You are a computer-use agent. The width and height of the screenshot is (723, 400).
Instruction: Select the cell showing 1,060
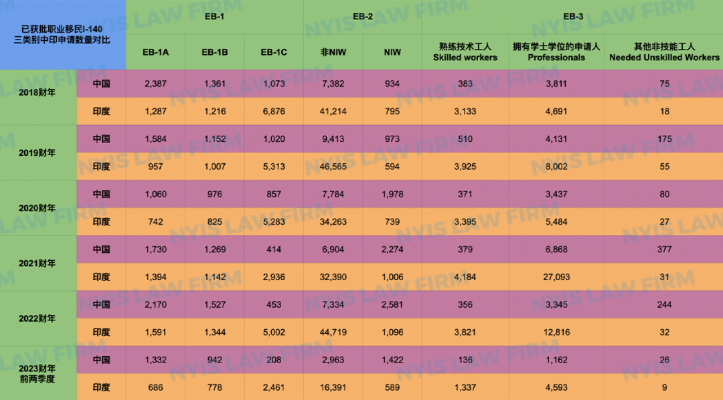point(155,194)
